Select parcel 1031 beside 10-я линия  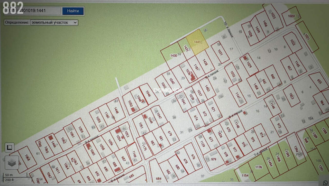(x=220, y=52)
